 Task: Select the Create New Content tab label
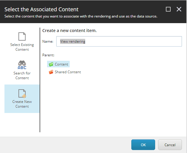(x=22, y=104)
